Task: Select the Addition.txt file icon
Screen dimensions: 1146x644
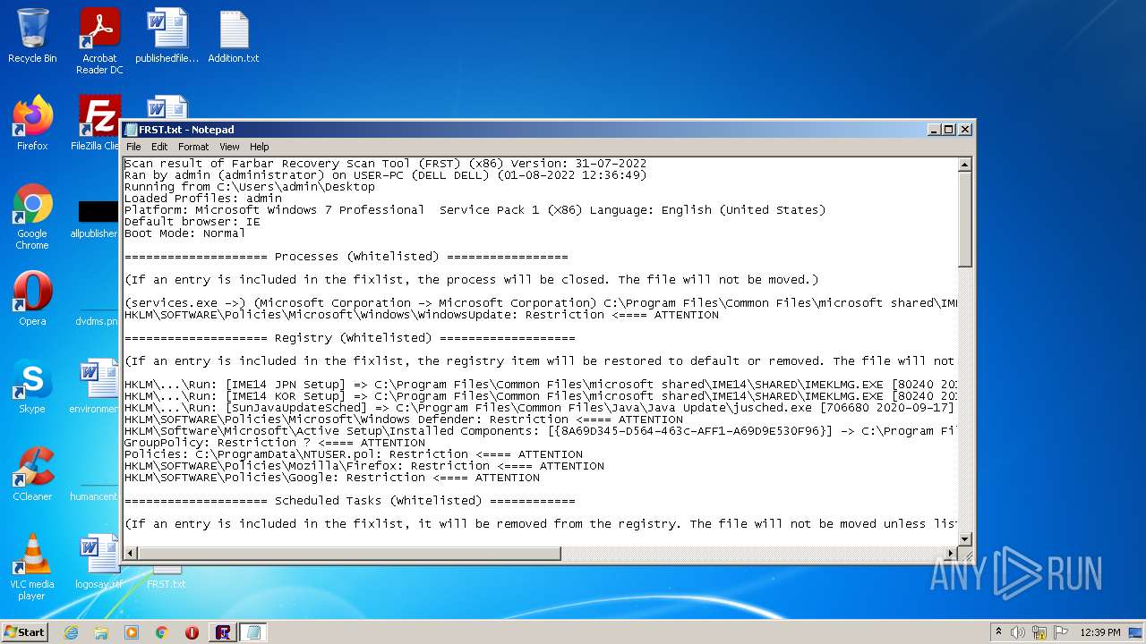Action: (x=234, y=36)
